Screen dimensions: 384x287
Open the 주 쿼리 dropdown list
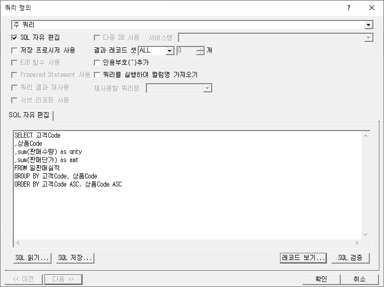click(368, 25)
